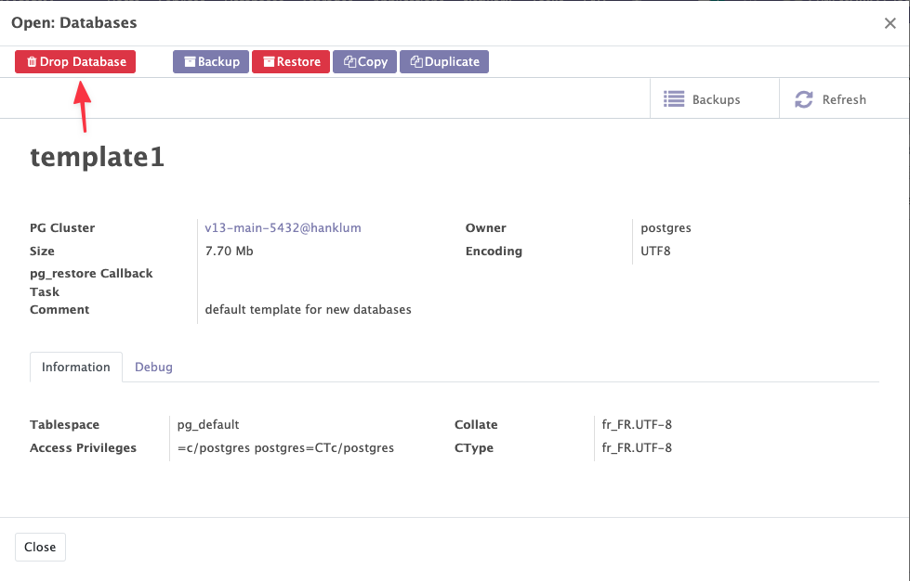Click the Size value 7.70 Mb
Image resolution: width=910 pixels, height=581 pixels.
click(229, 251)
